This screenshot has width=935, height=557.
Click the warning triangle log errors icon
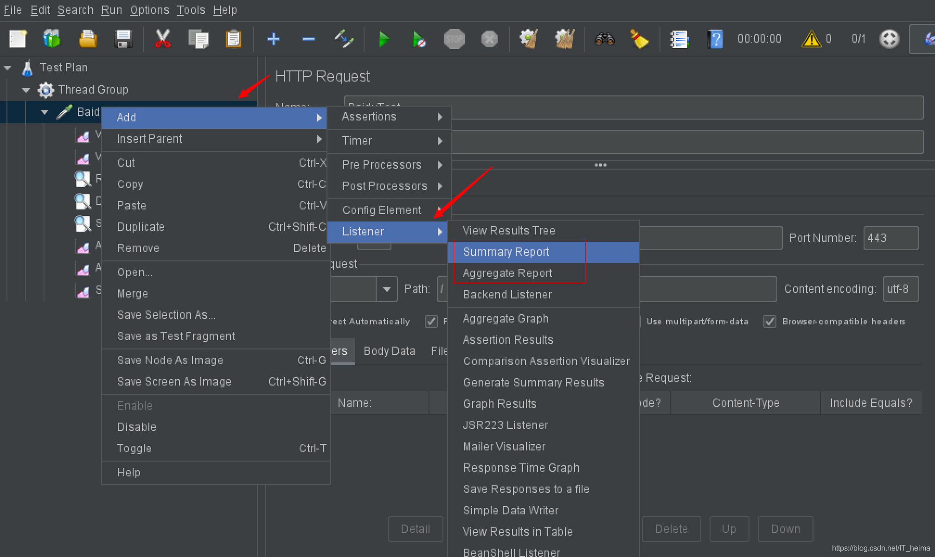pos(811,39)
